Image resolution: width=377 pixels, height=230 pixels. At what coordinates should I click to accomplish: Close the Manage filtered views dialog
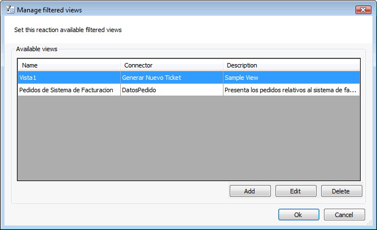[363, 10]
